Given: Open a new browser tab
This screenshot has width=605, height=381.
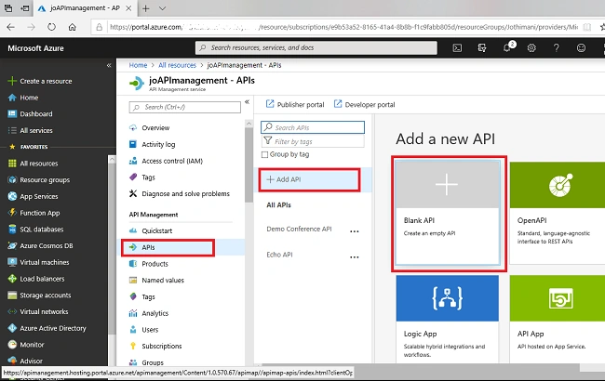Looking at the screenshot, I should tap(146, 8).
